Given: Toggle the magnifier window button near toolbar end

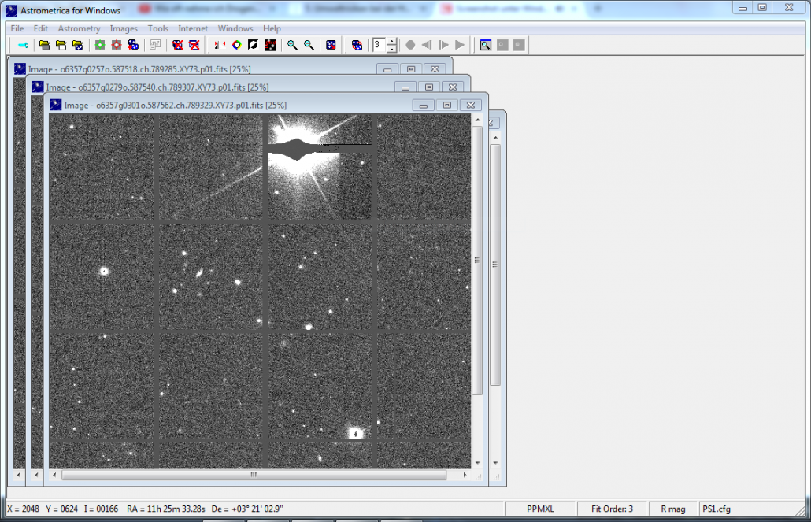Looking at the screenshot, I should (486, 45).
